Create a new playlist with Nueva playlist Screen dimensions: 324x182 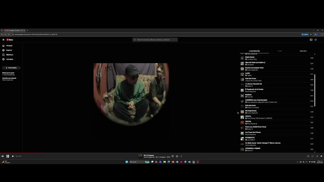(x=11, y=68)
